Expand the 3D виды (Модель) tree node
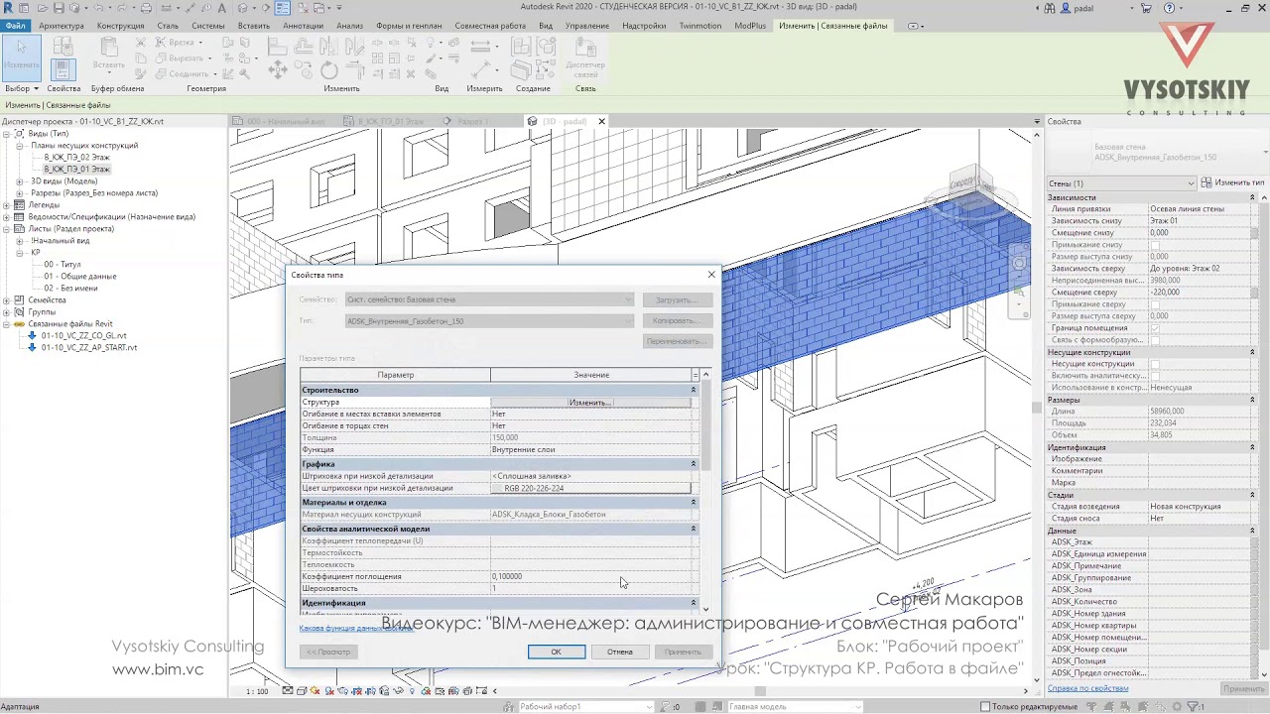 point(20,181)
